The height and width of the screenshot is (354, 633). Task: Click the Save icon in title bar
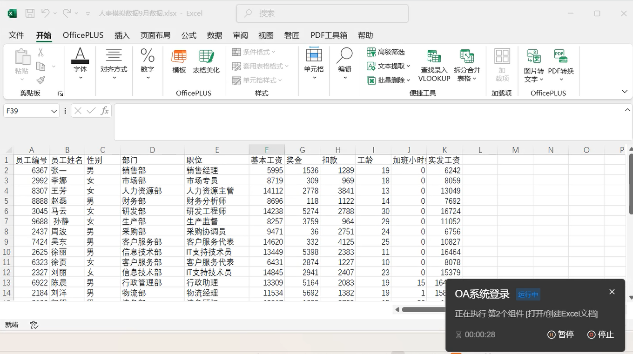[30, 13]
